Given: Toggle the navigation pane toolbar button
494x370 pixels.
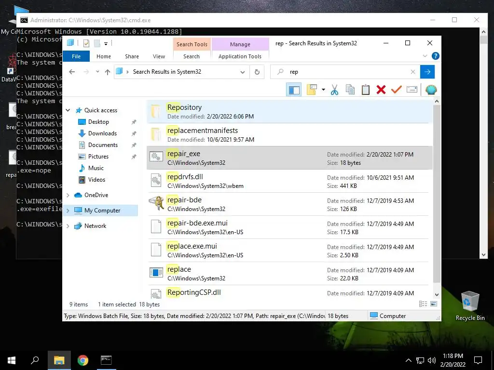Looking at the screenshot, I should 294,90.
